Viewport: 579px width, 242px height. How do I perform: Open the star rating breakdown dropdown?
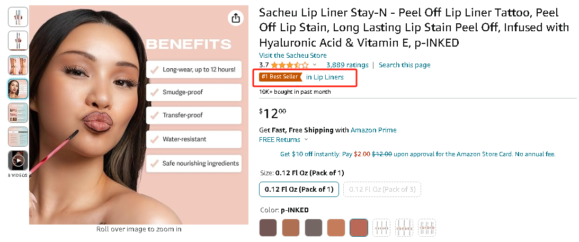315,65
